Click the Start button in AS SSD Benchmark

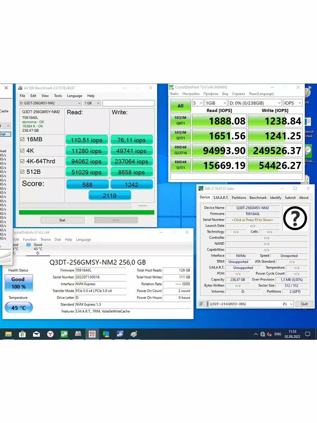coord(62,220)
